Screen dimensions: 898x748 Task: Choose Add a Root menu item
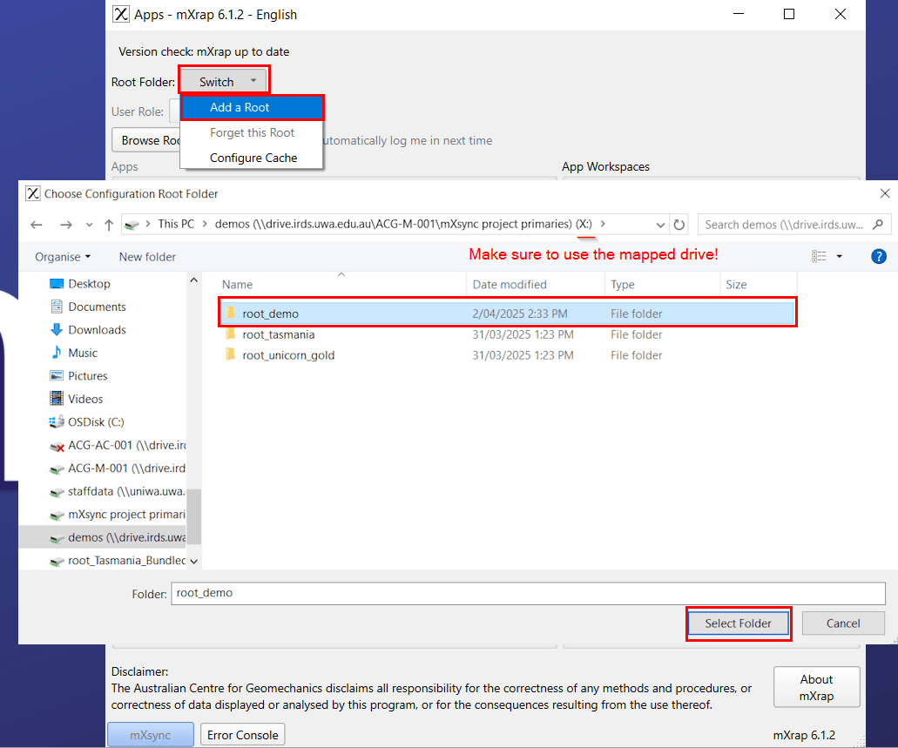pos(252,107)
